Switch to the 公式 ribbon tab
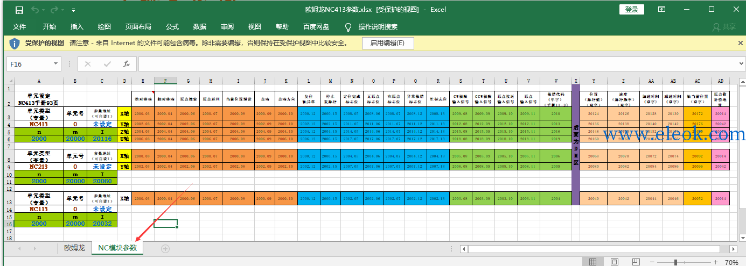Viewport: 746px width, 266px height. pos(172,27)
